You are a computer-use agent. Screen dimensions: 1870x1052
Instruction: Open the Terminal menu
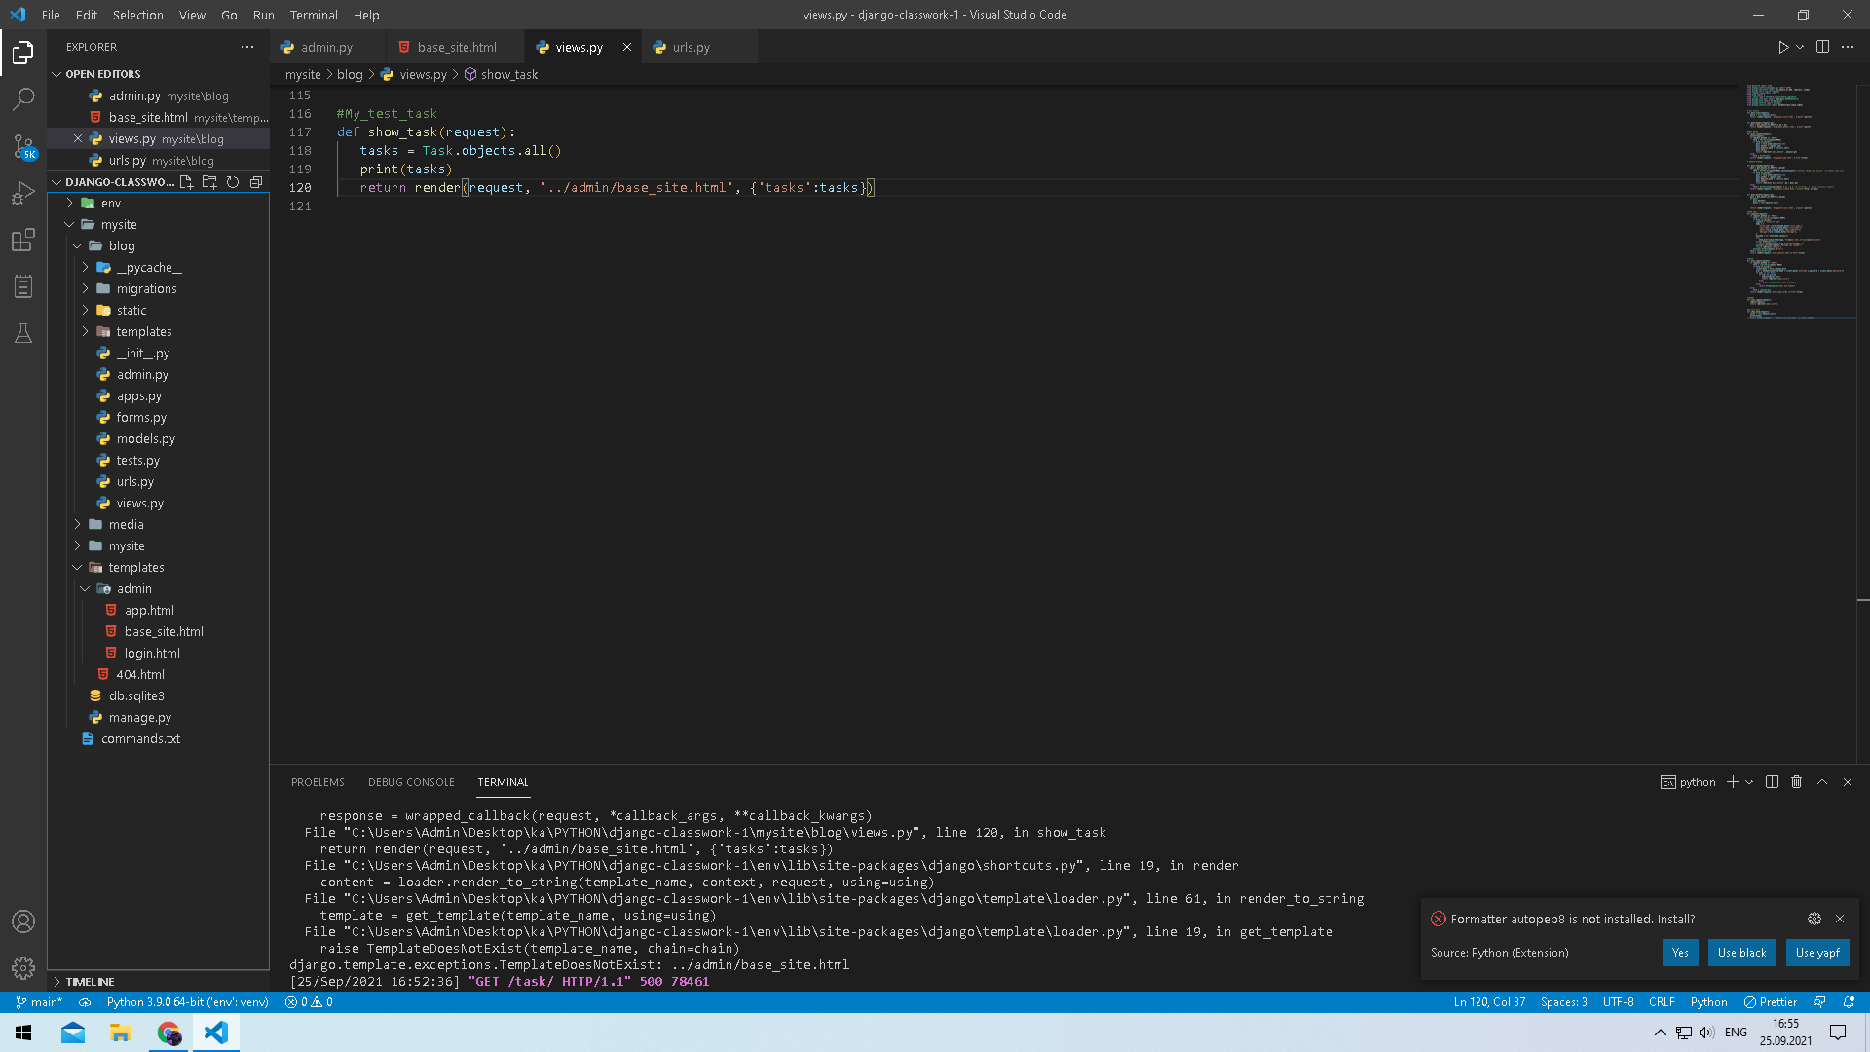pos(313,15)
